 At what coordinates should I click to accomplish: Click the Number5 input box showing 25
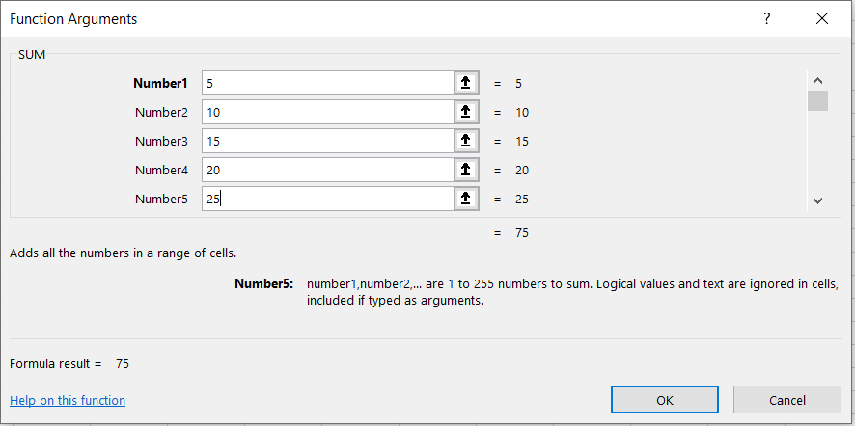(327, 199)
